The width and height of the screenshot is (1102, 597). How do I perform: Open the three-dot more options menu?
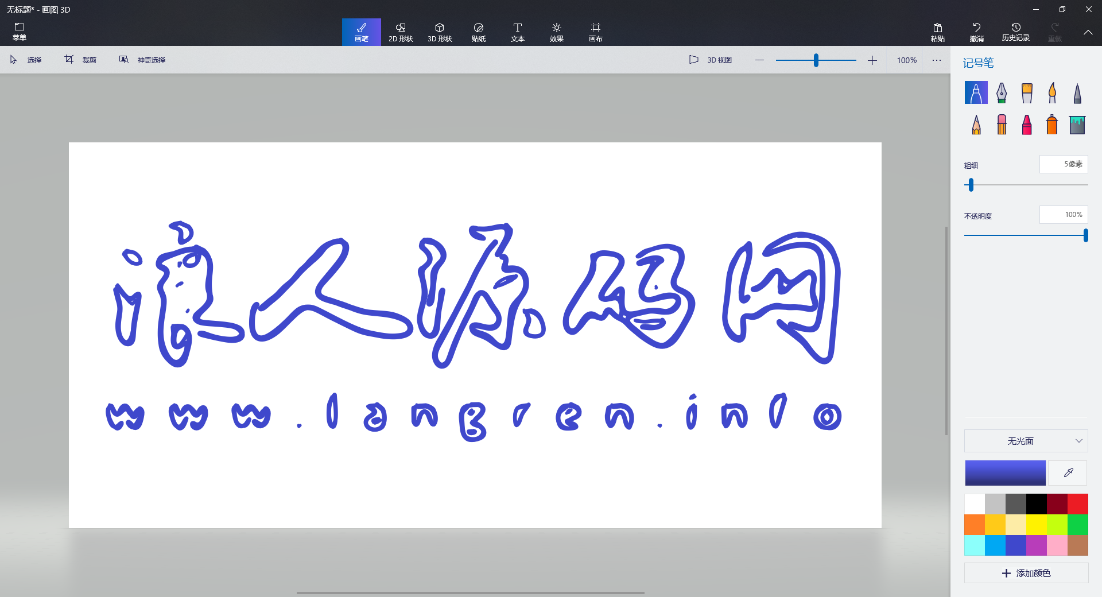936,60
